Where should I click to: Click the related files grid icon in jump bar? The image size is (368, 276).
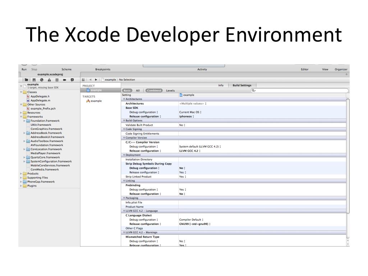[x=83, y=80]
